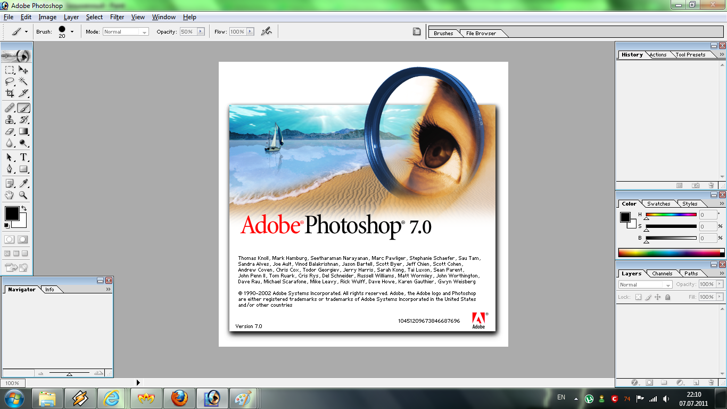Screen dimensions: 727x409
Task: Open the Layer menu
Action: pyautogui.click(x=71, y=17)
